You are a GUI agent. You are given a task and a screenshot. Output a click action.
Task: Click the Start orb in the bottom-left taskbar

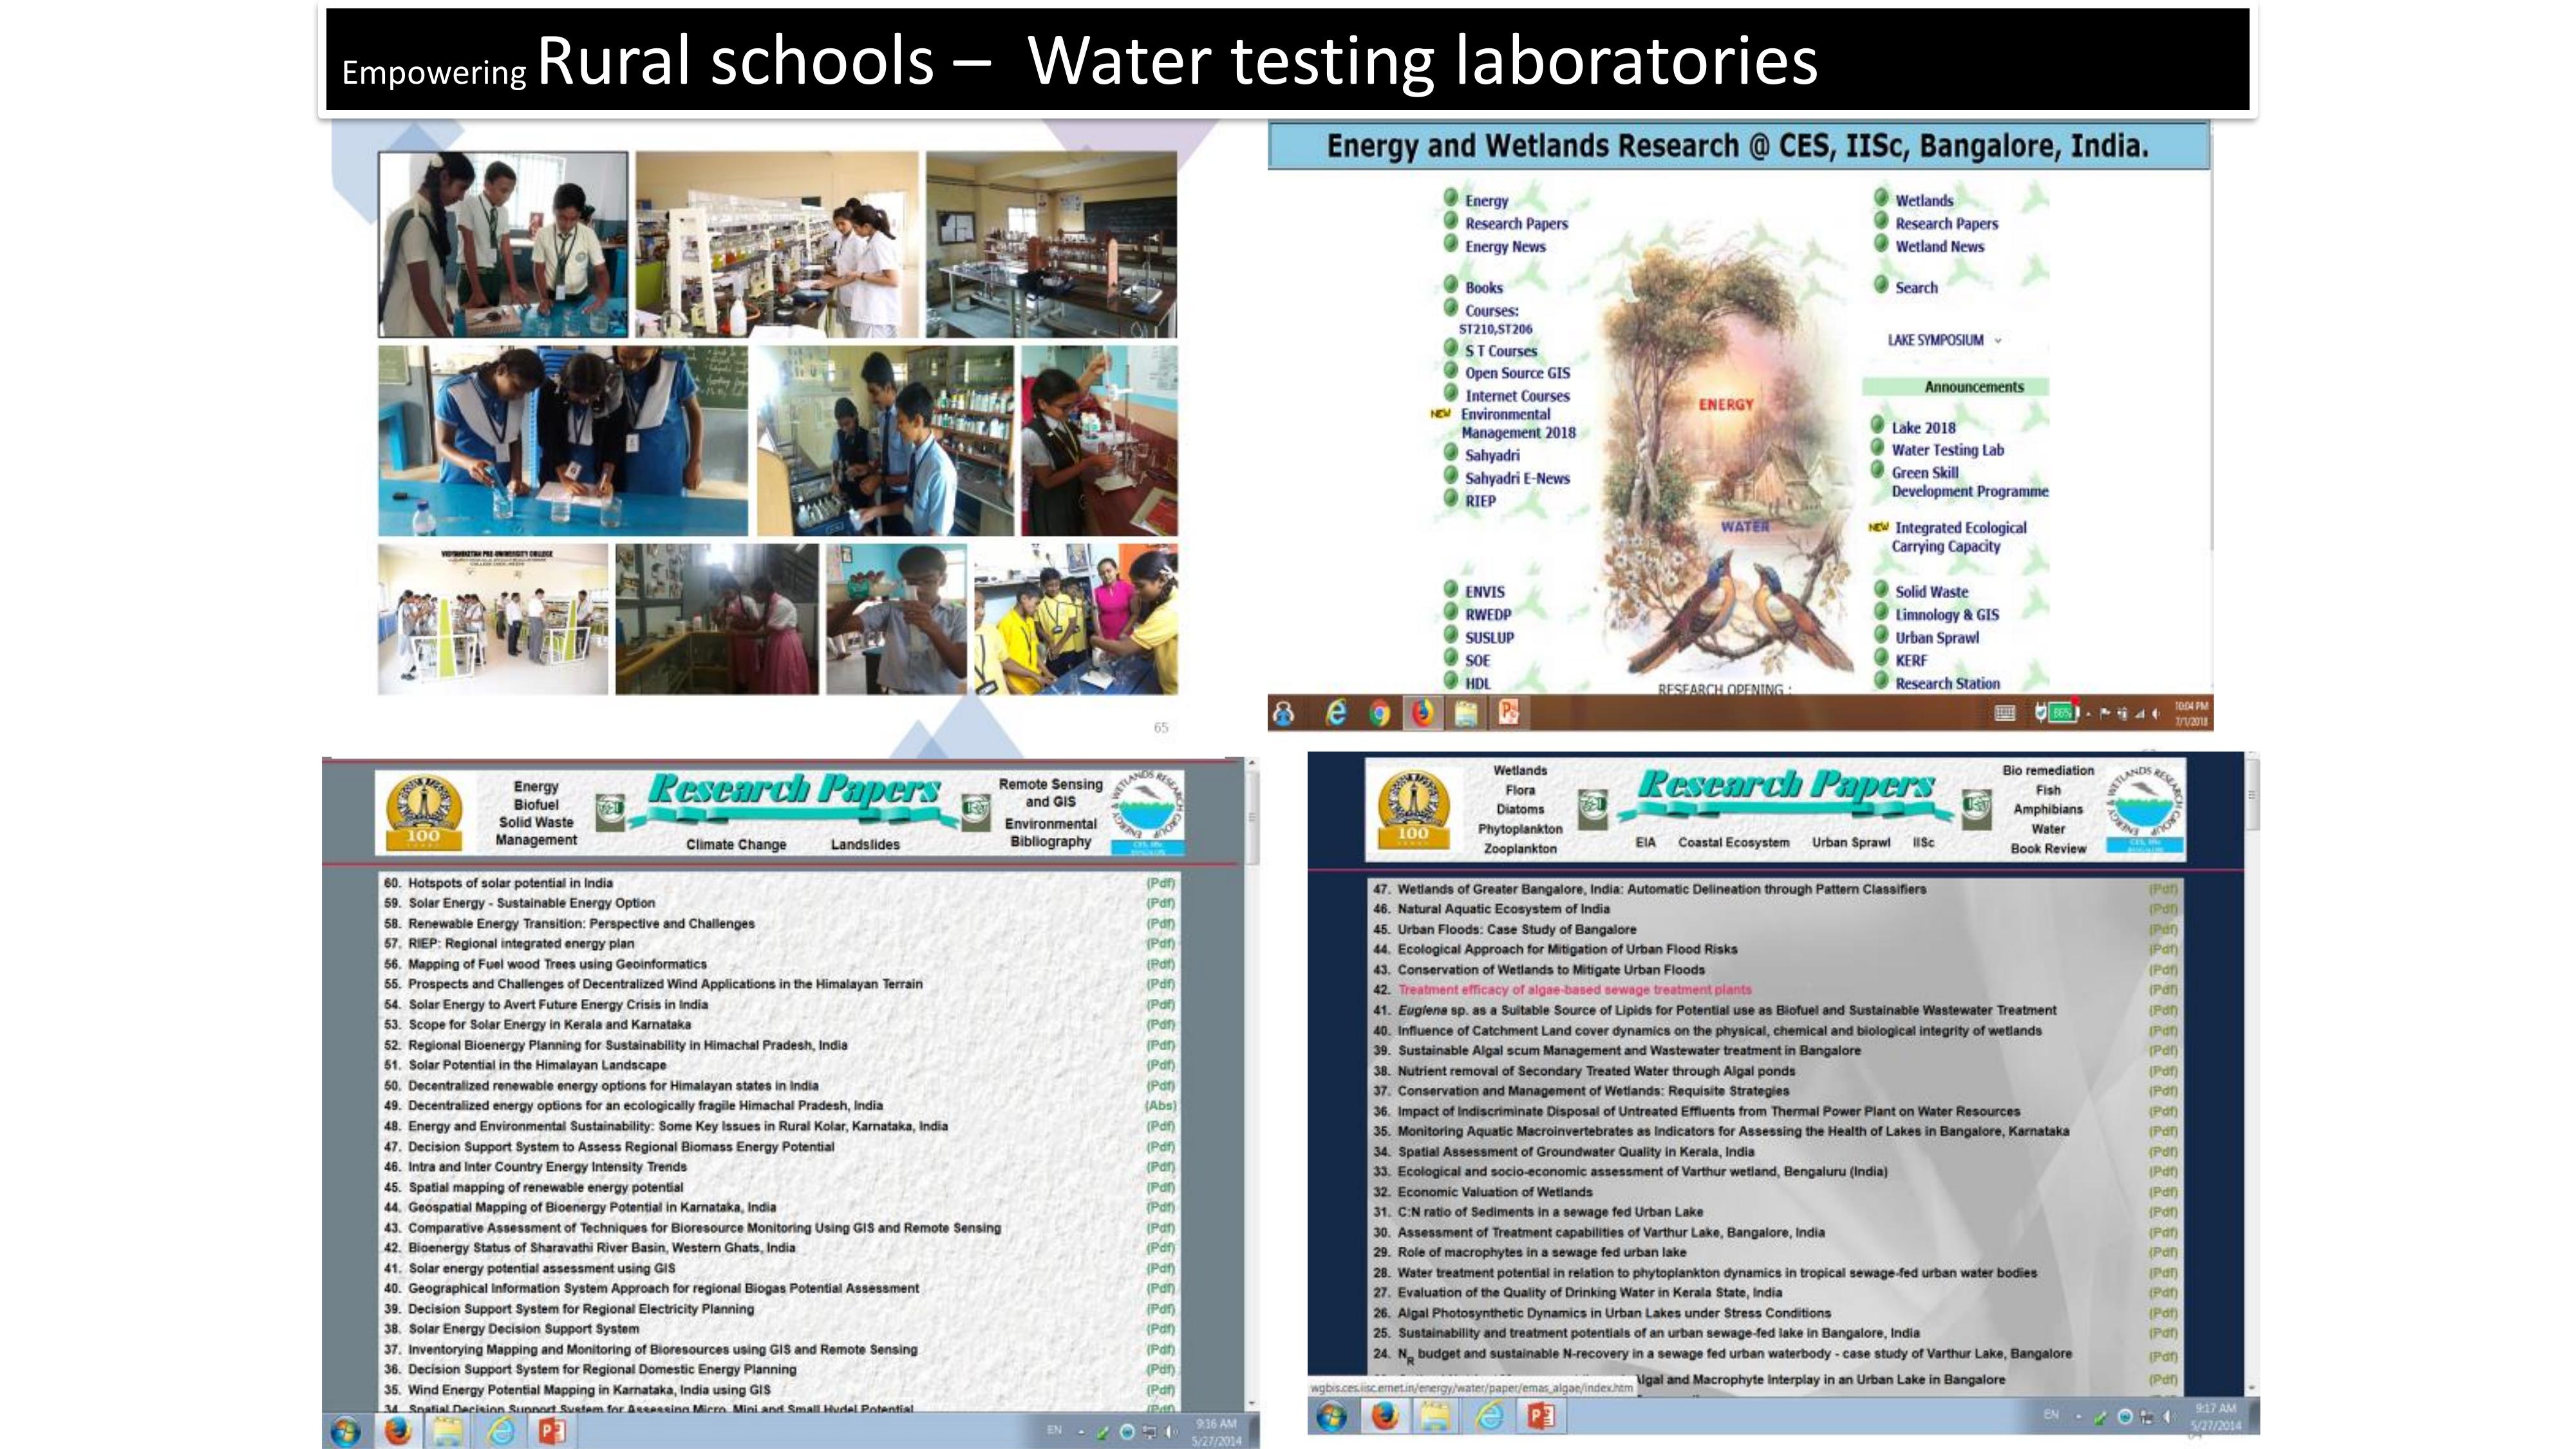coord(345,1431)
